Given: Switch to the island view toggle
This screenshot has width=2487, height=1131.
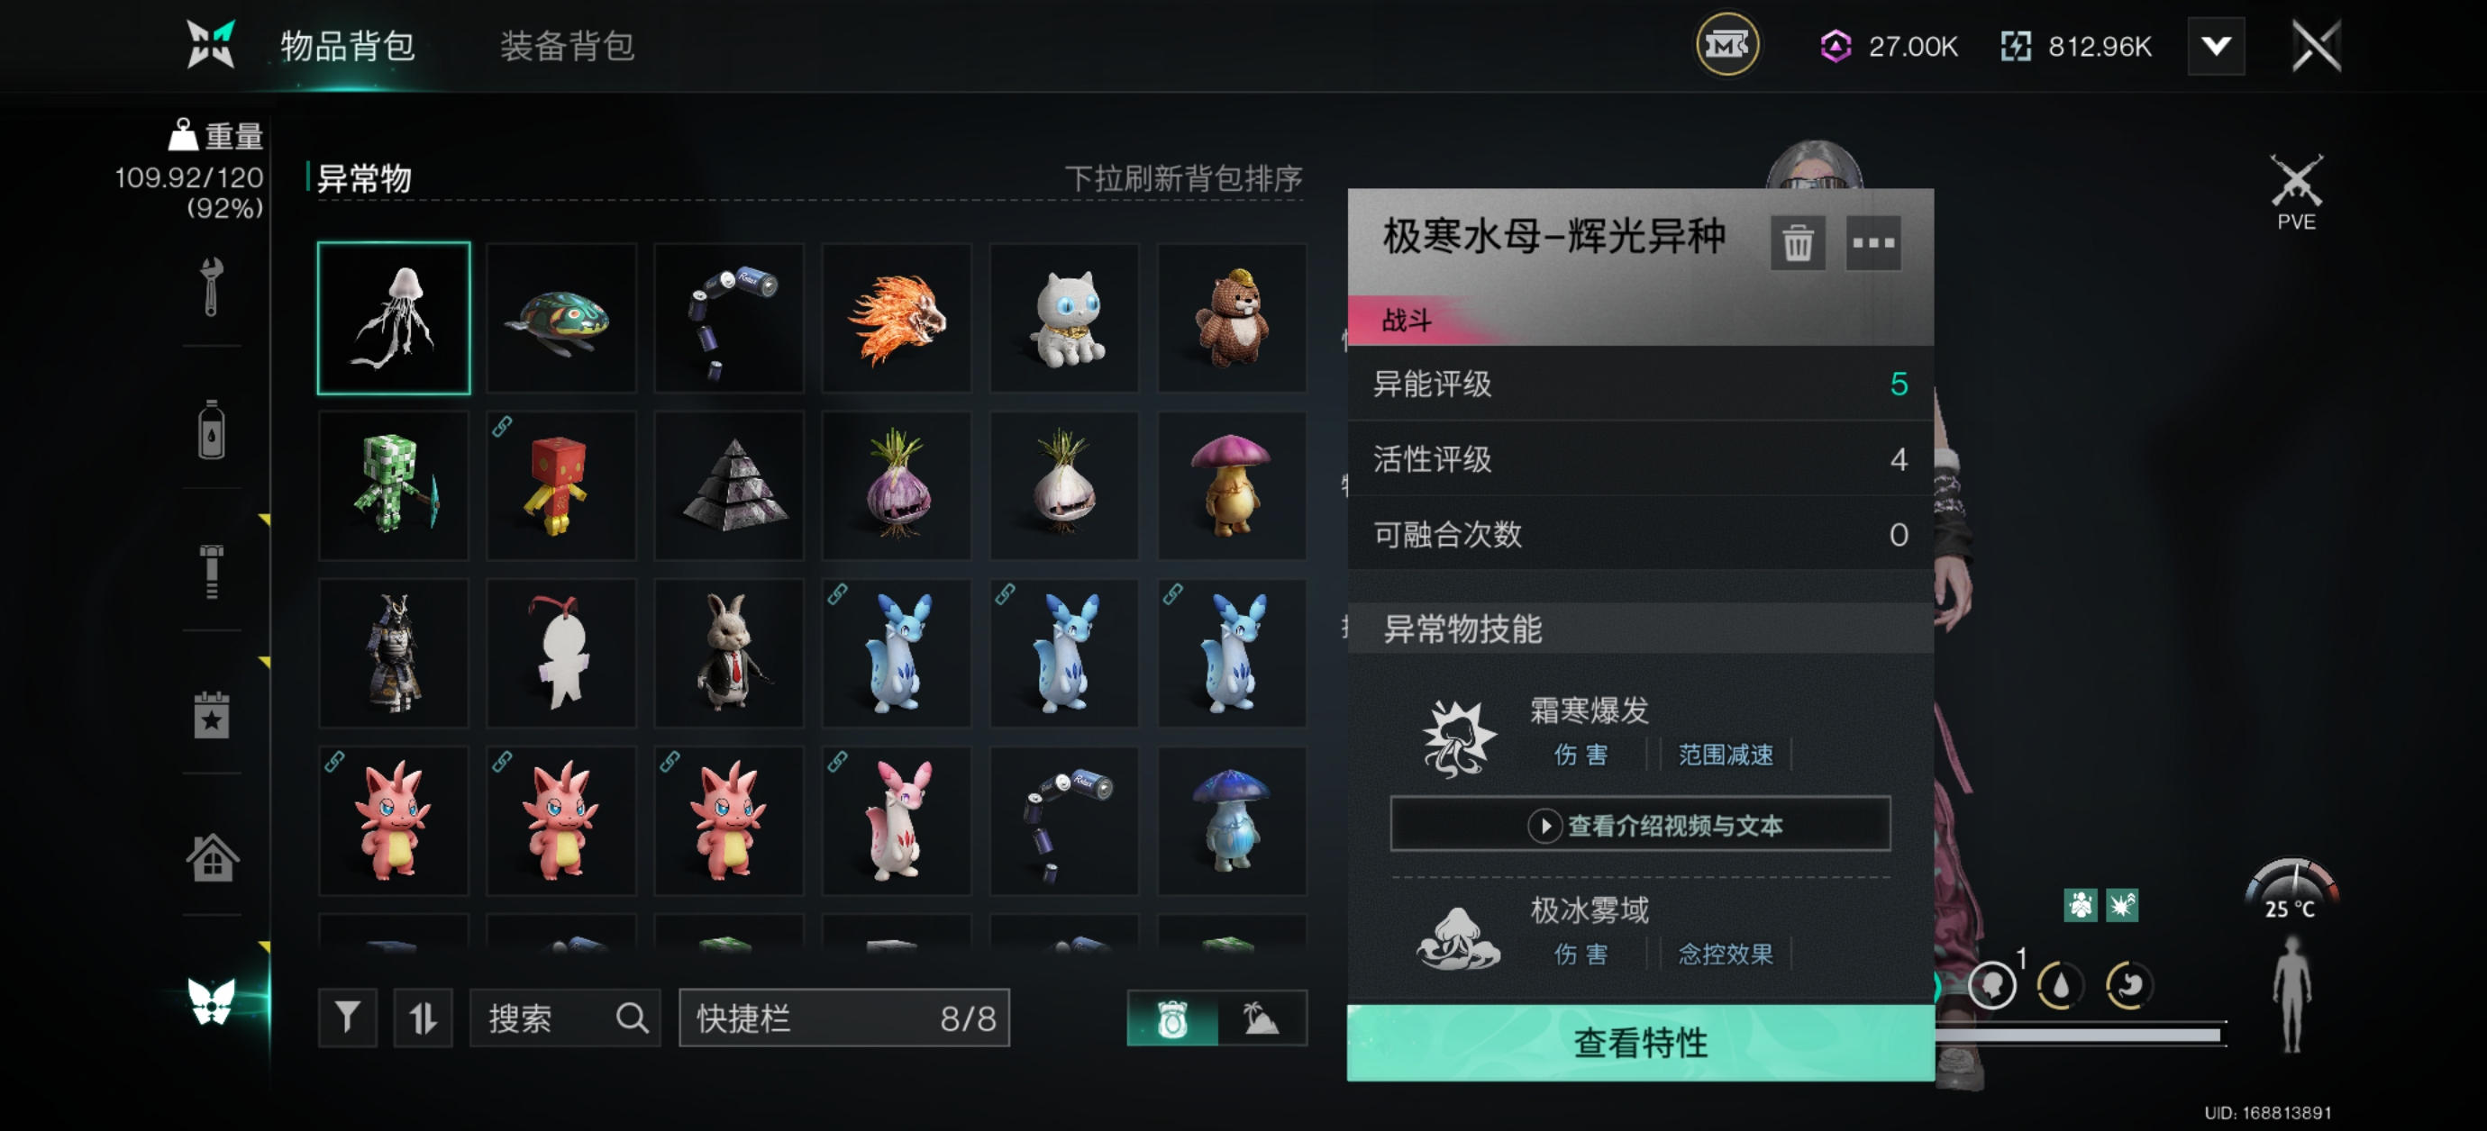Looking at the screenshot, I should click(1262, 1018).
